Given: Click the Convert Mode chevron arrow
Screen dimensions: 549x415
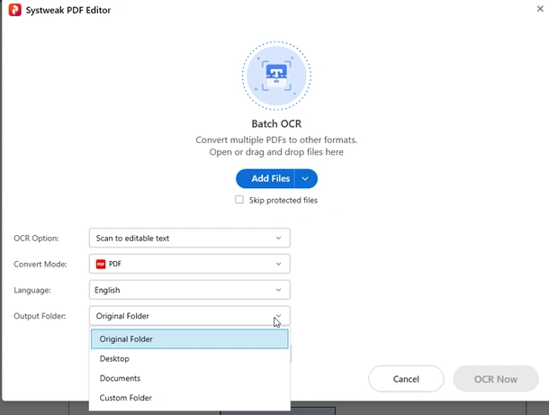Looking at the screenshot, I should point(278,264).
